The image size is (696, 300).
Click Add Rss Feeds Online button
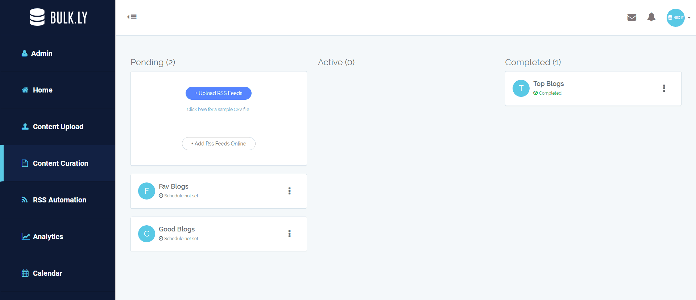219,144
